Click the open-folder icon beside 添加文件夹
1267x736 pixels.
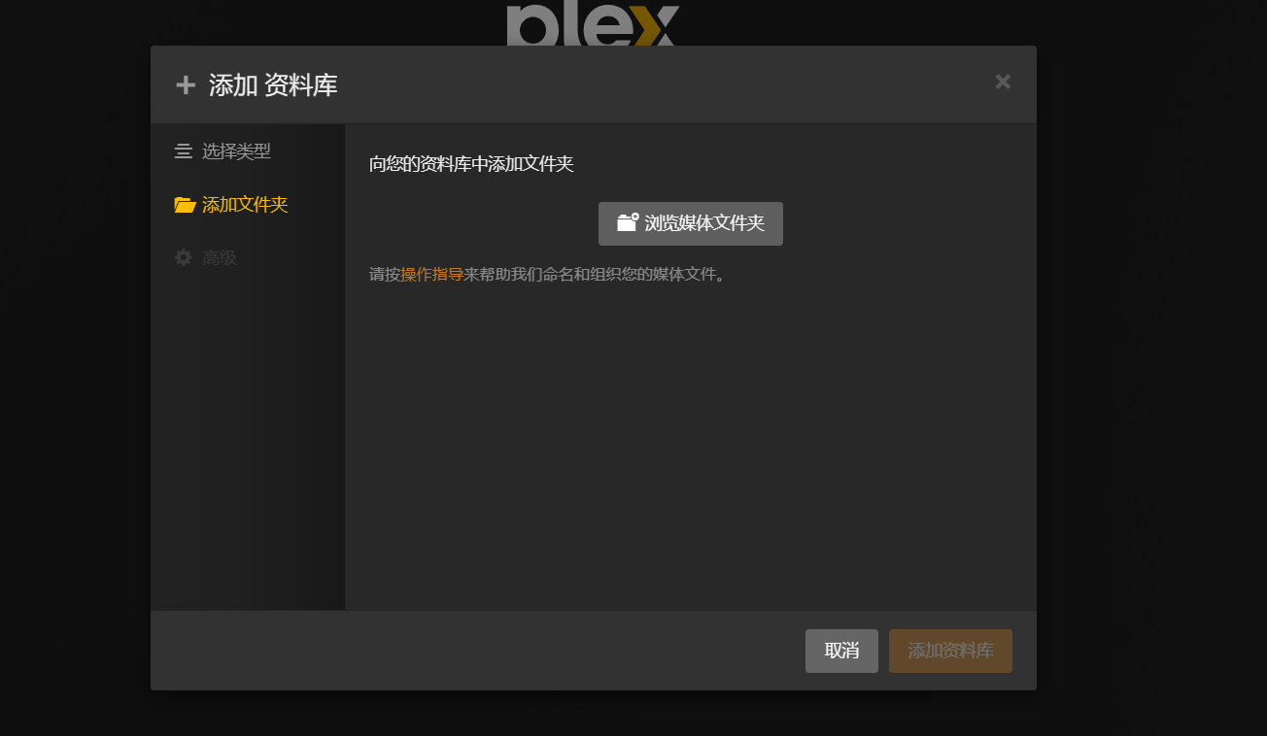[185, 205]
